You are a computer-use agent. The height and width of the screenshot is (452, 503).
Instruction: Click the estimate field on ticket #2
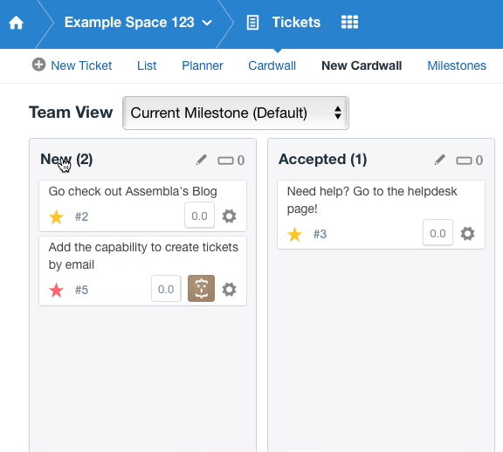[x=199, y=216]
